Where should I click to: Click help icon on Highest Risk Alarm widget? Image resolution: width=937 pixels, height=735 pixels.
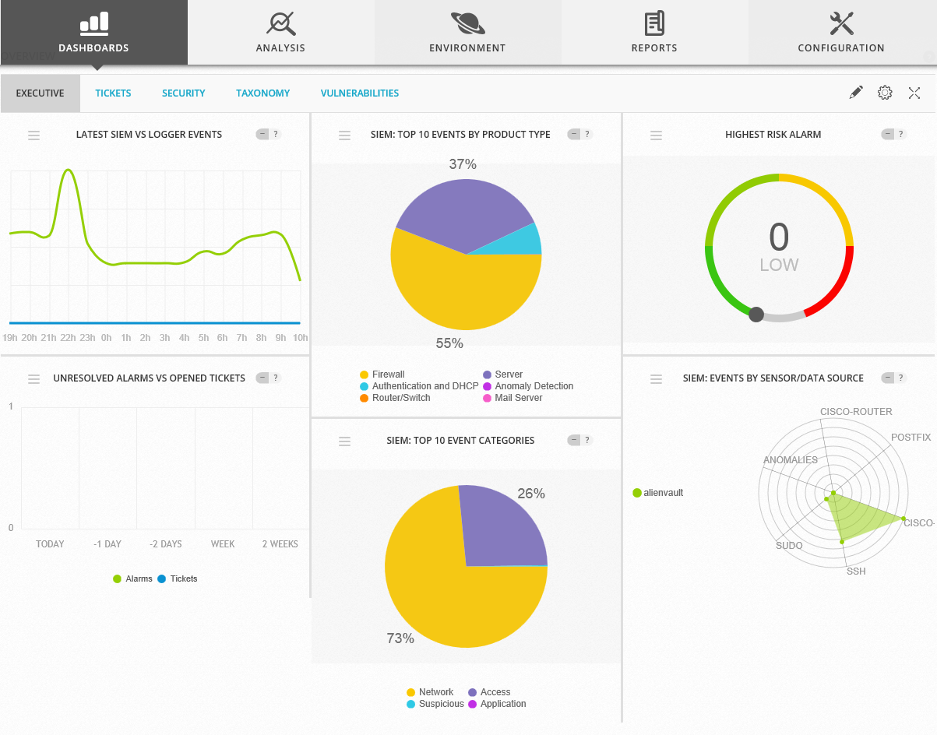click(901, 135)
